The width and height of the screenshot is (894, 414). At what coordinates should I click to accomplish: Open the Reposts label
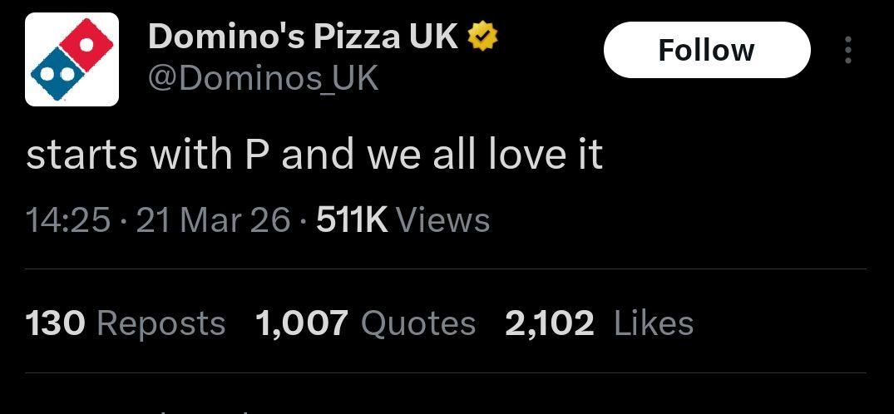[161, 323]
